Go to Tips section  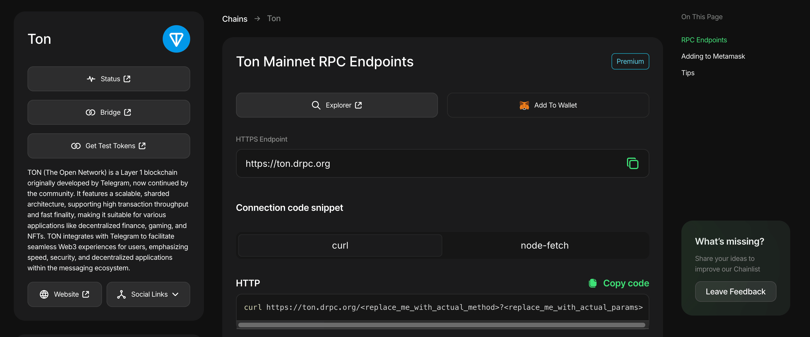[x=688, y=73]
